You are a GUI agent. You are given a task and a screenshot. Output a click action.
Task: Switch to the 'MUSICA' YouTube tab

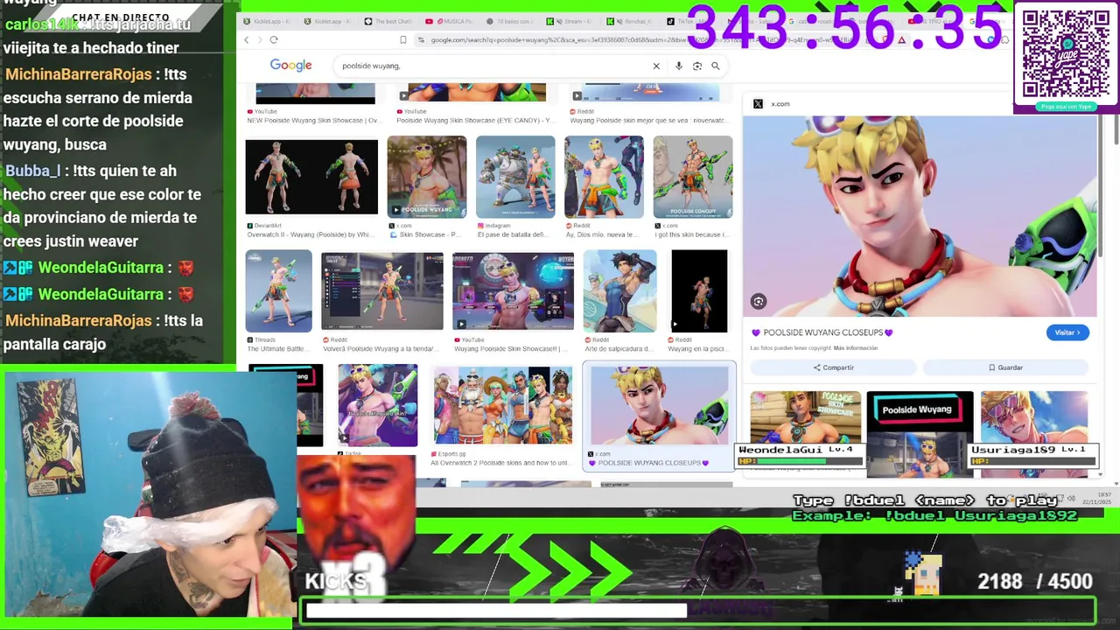[x=450, y=21]
